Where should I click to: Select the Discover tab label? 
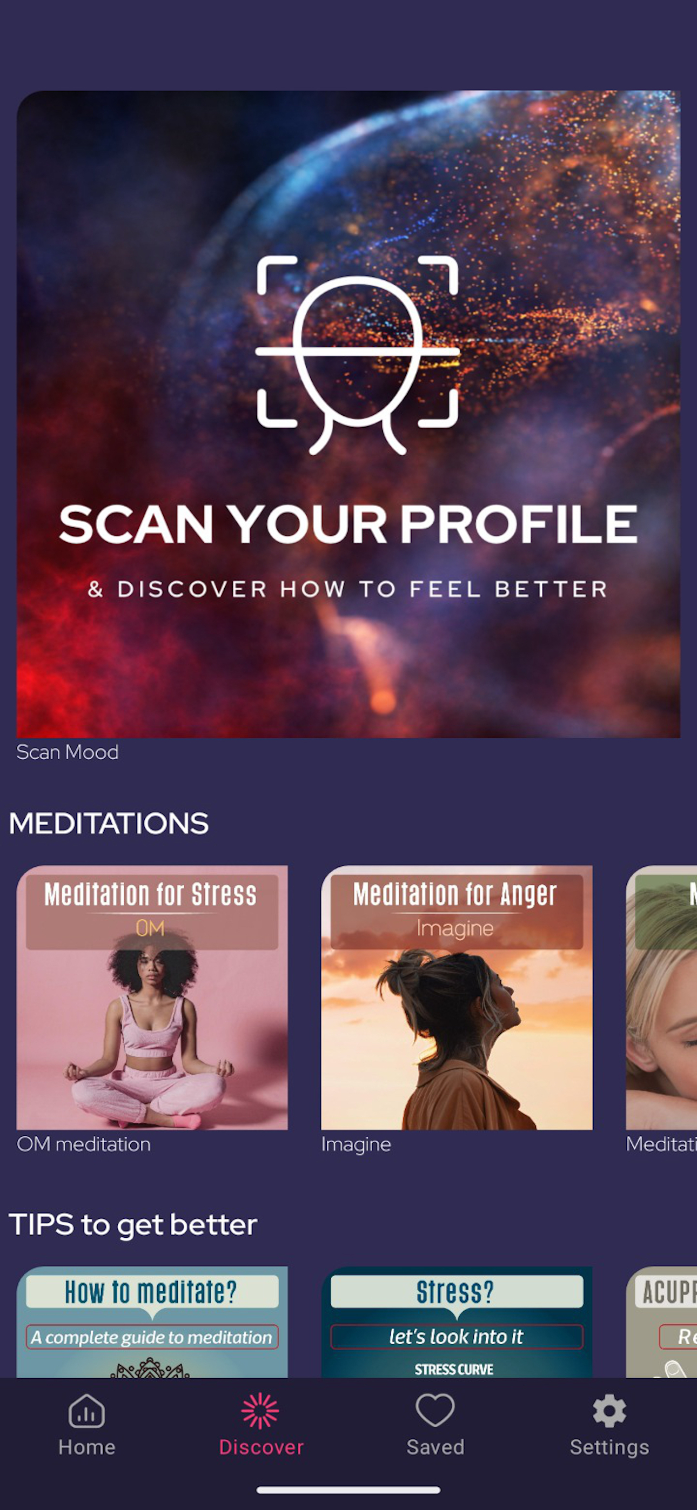pos(261,1447)
